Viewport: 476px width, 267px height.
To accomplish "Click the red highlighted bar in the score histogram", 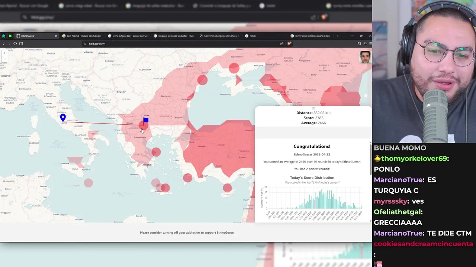I will [315, 204].
